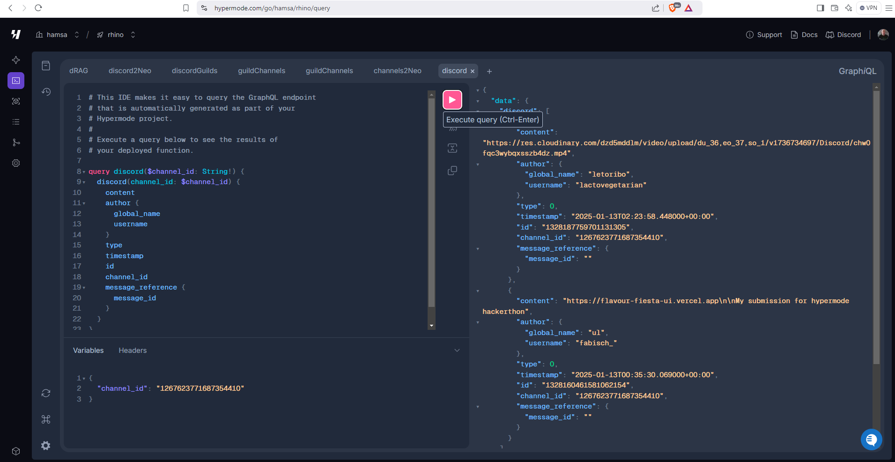895x462 pixels.
Task: Open the live chat bubble
Action: coord(872,440)
